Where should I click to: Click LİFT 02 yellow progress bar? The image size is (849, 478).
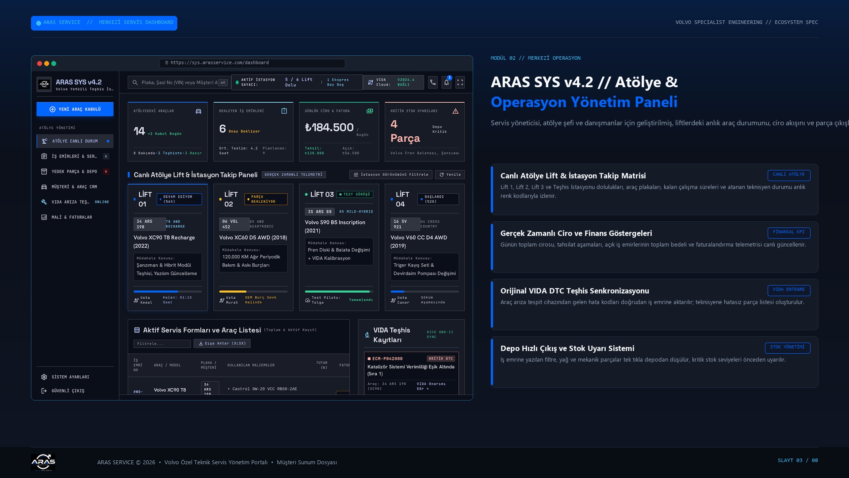pyautogui.click(x=253, y=292)
